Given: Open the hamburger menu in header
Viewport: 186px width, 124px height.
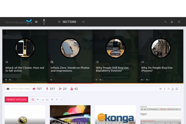Looking at the screenshot, I should (x=36, y=22).
